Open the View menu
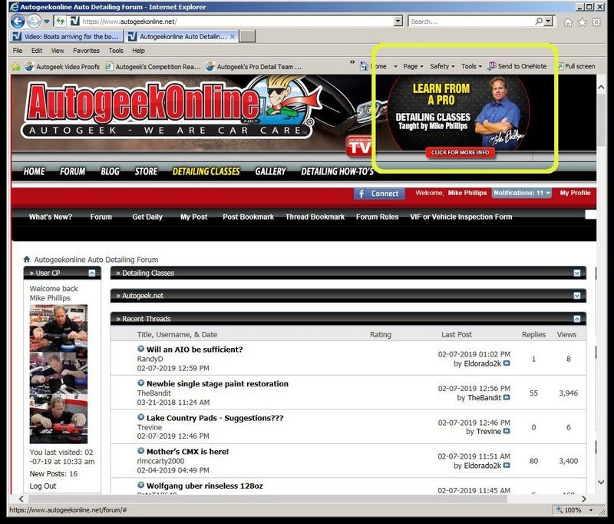The height and width of the screenshot is (524, 614). pyautogui.click(x=58, y=51)
